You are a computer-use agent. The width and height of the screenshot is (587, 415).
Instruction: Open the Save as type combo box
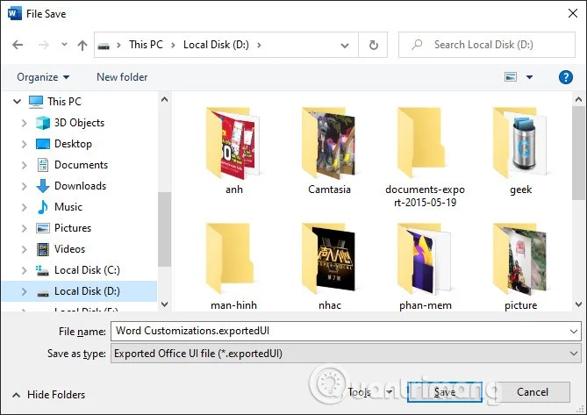point(346,354)
